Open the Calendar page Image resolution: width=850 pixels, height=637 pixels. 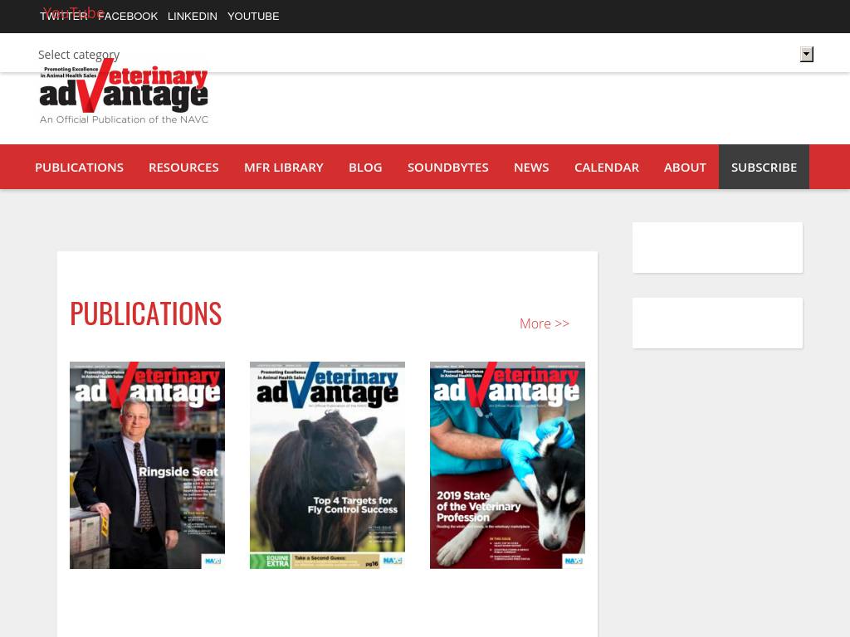tap(606, 167)
